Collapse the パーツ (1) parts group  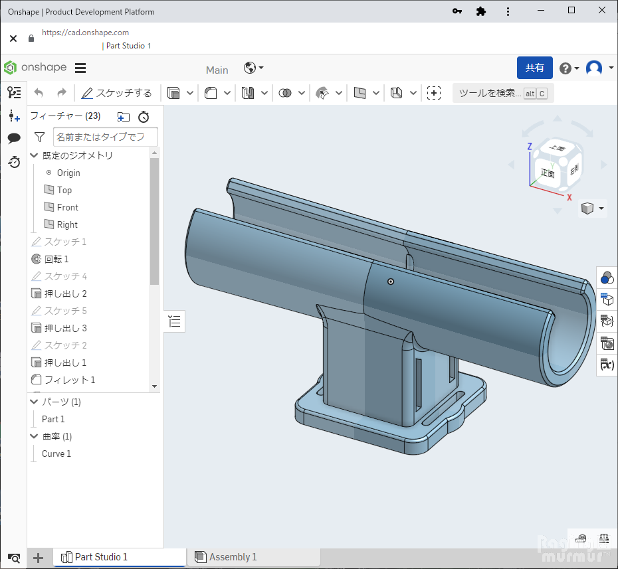pyautogui.click(x=35, y=402)
